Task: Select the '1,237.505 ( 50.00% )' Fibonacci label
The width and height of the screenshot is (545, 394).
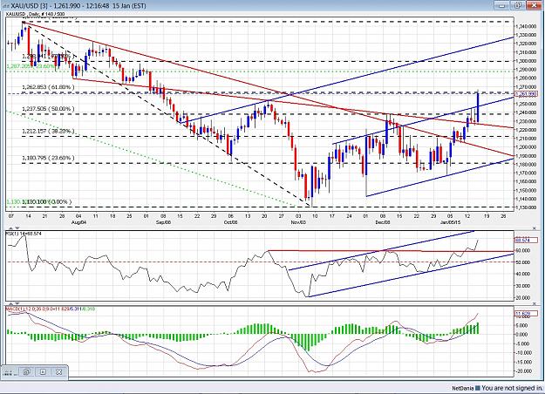Action: 48,109
